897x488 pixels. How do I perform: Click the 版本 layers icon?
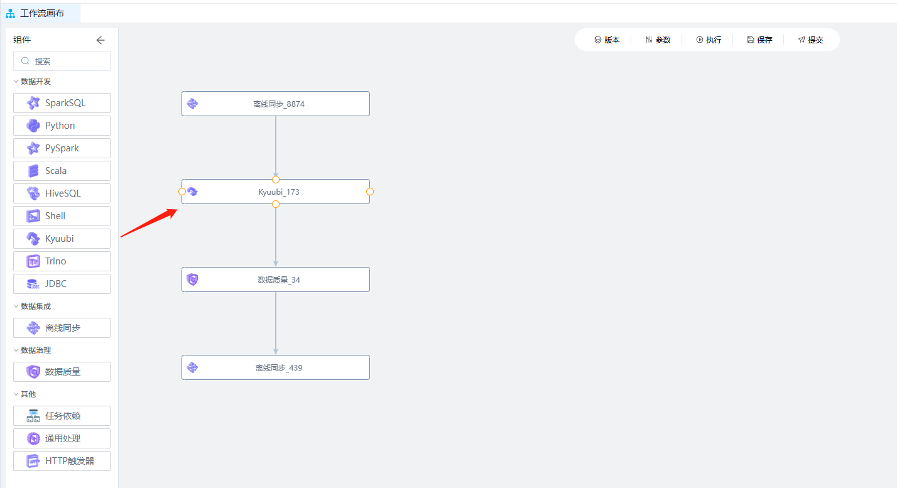click(598, 40)
